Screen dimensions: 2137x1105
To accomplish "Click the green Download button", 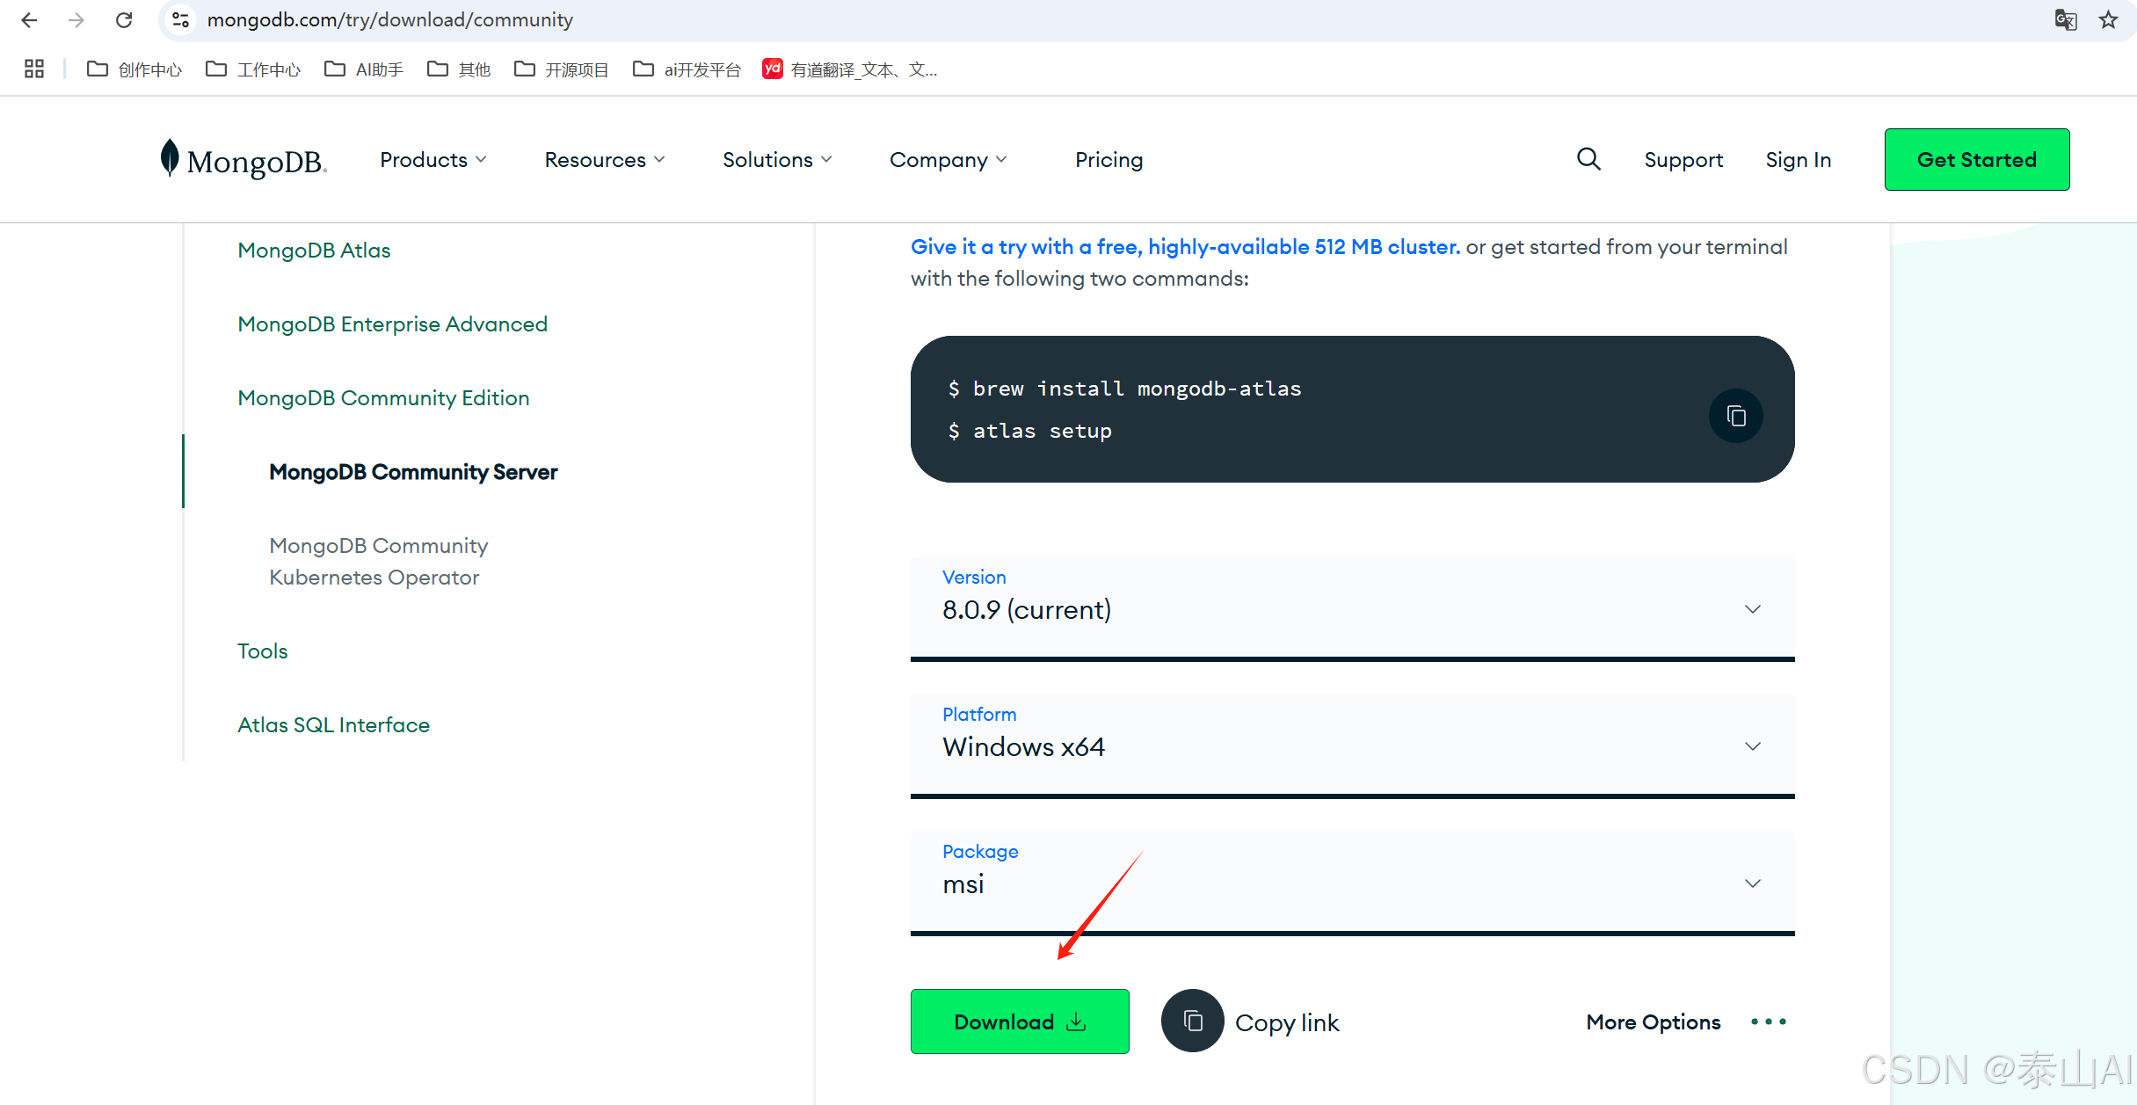I will pos(1020,1021).
